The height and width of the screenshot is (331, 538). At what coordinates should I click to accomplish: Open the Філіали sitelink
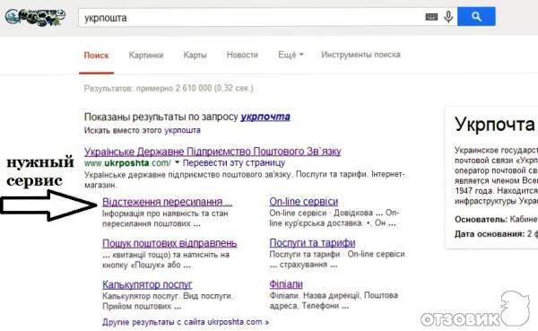pyautogui.click(x=286, y=284)
